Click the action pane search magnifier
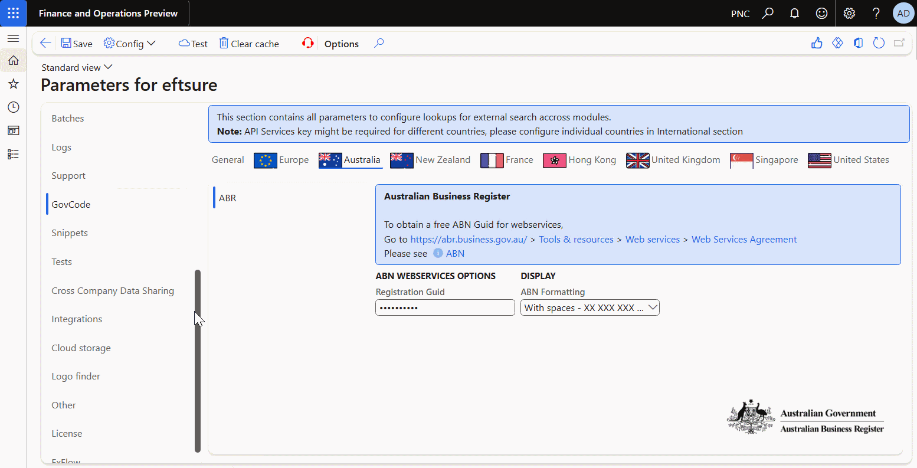917x468 pixels. tap(379, 43)
